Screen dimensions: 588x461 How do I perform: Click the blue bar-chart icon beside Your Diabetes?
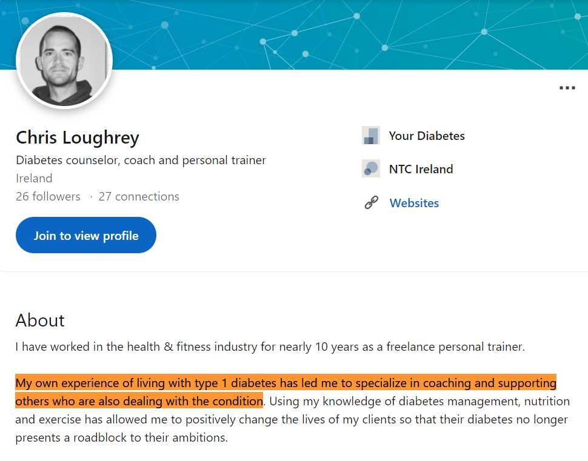370,135
